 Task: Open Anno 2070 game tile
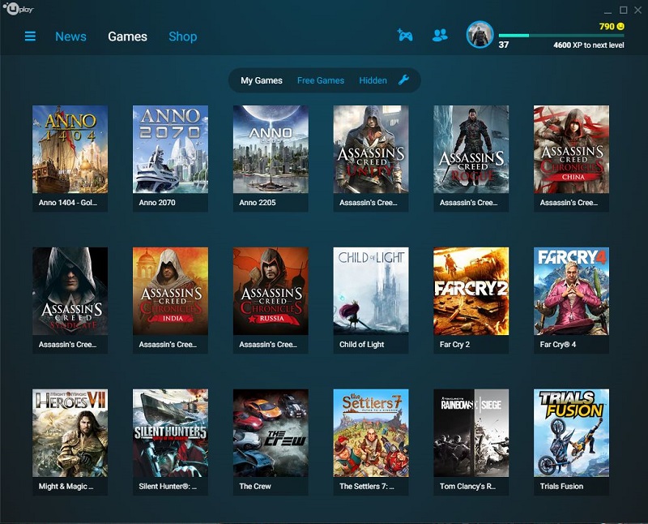pos(170,149)
